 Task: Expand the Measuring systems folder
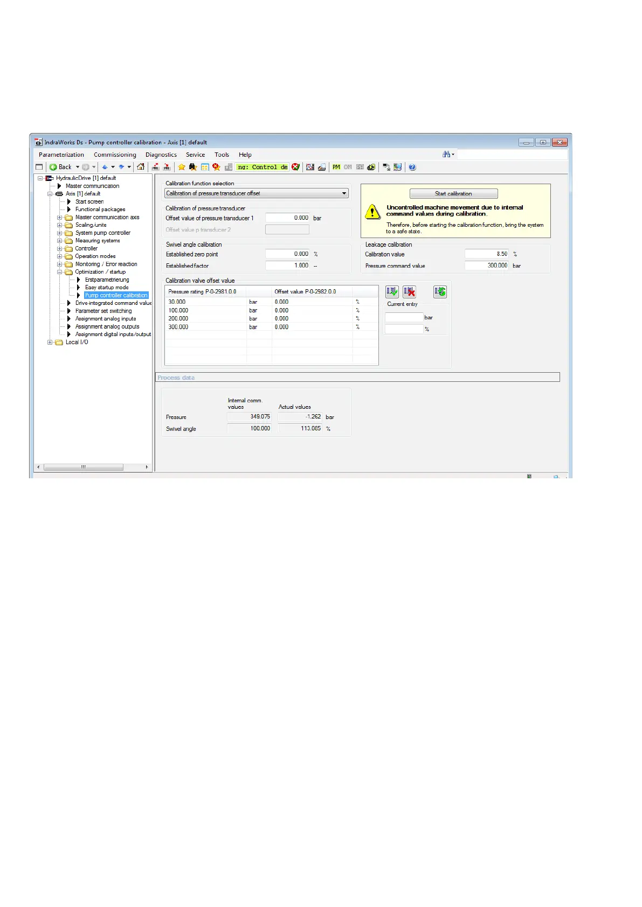point(59,241)
